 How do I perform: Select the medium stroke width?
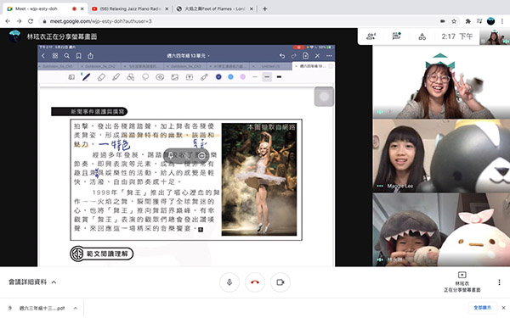point(267,77)
